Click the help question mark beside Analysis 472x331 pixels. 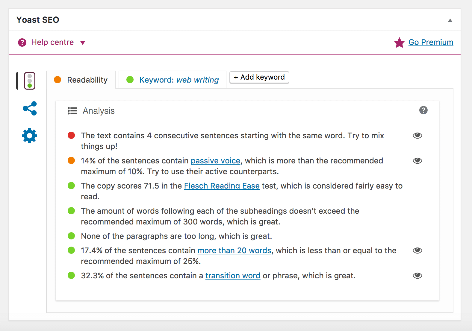(x=423, y=110)
